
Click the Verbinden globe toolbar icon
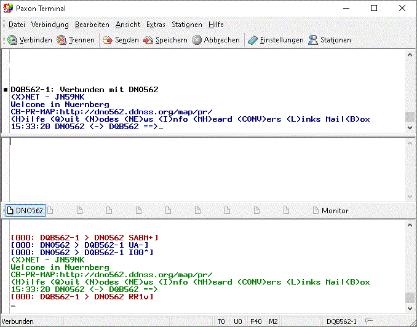[x=12, y=40]
